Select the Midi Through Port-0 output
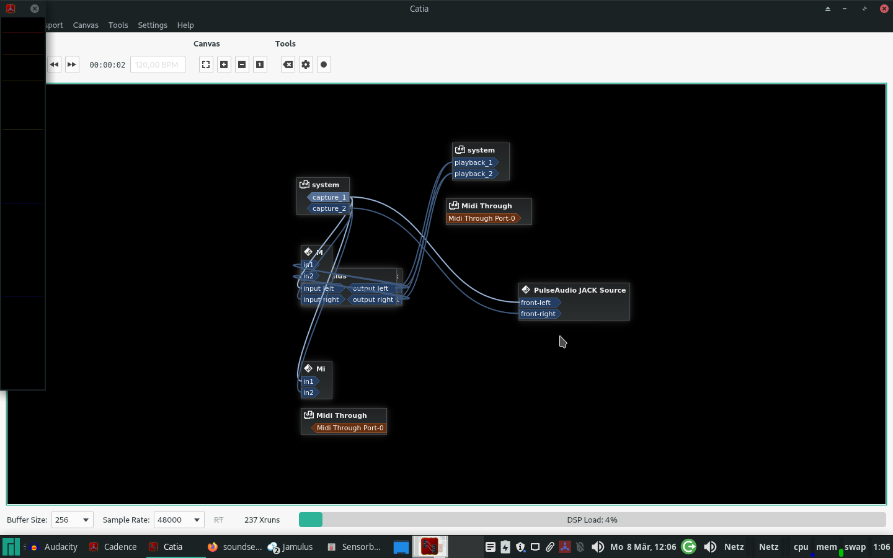 [x=482, y=218]
